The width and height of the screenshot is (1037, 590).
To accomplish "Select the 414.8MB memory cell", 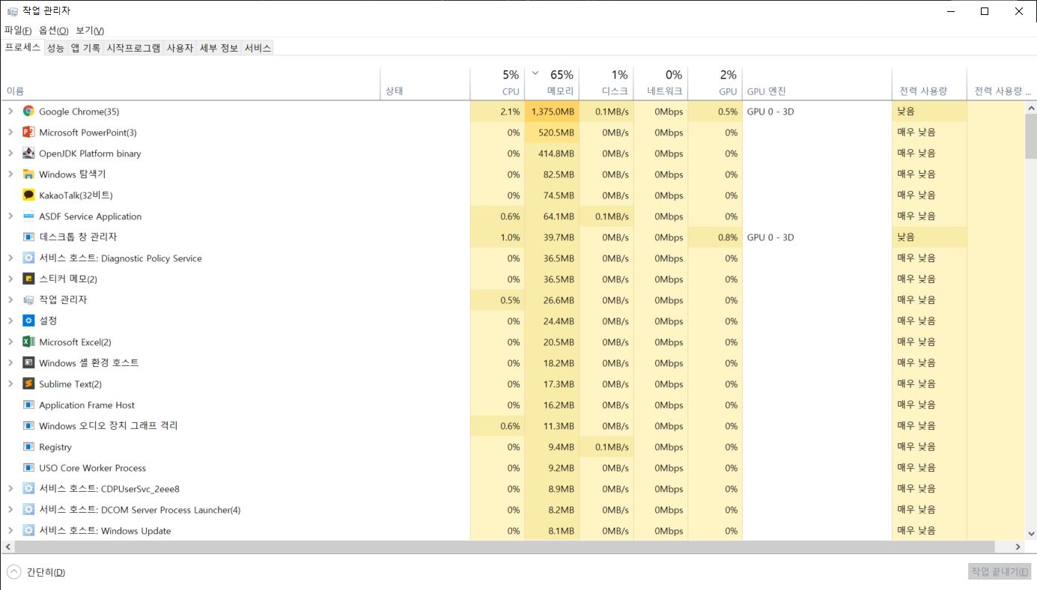I will pyautogui.click(x=552, y=153).
